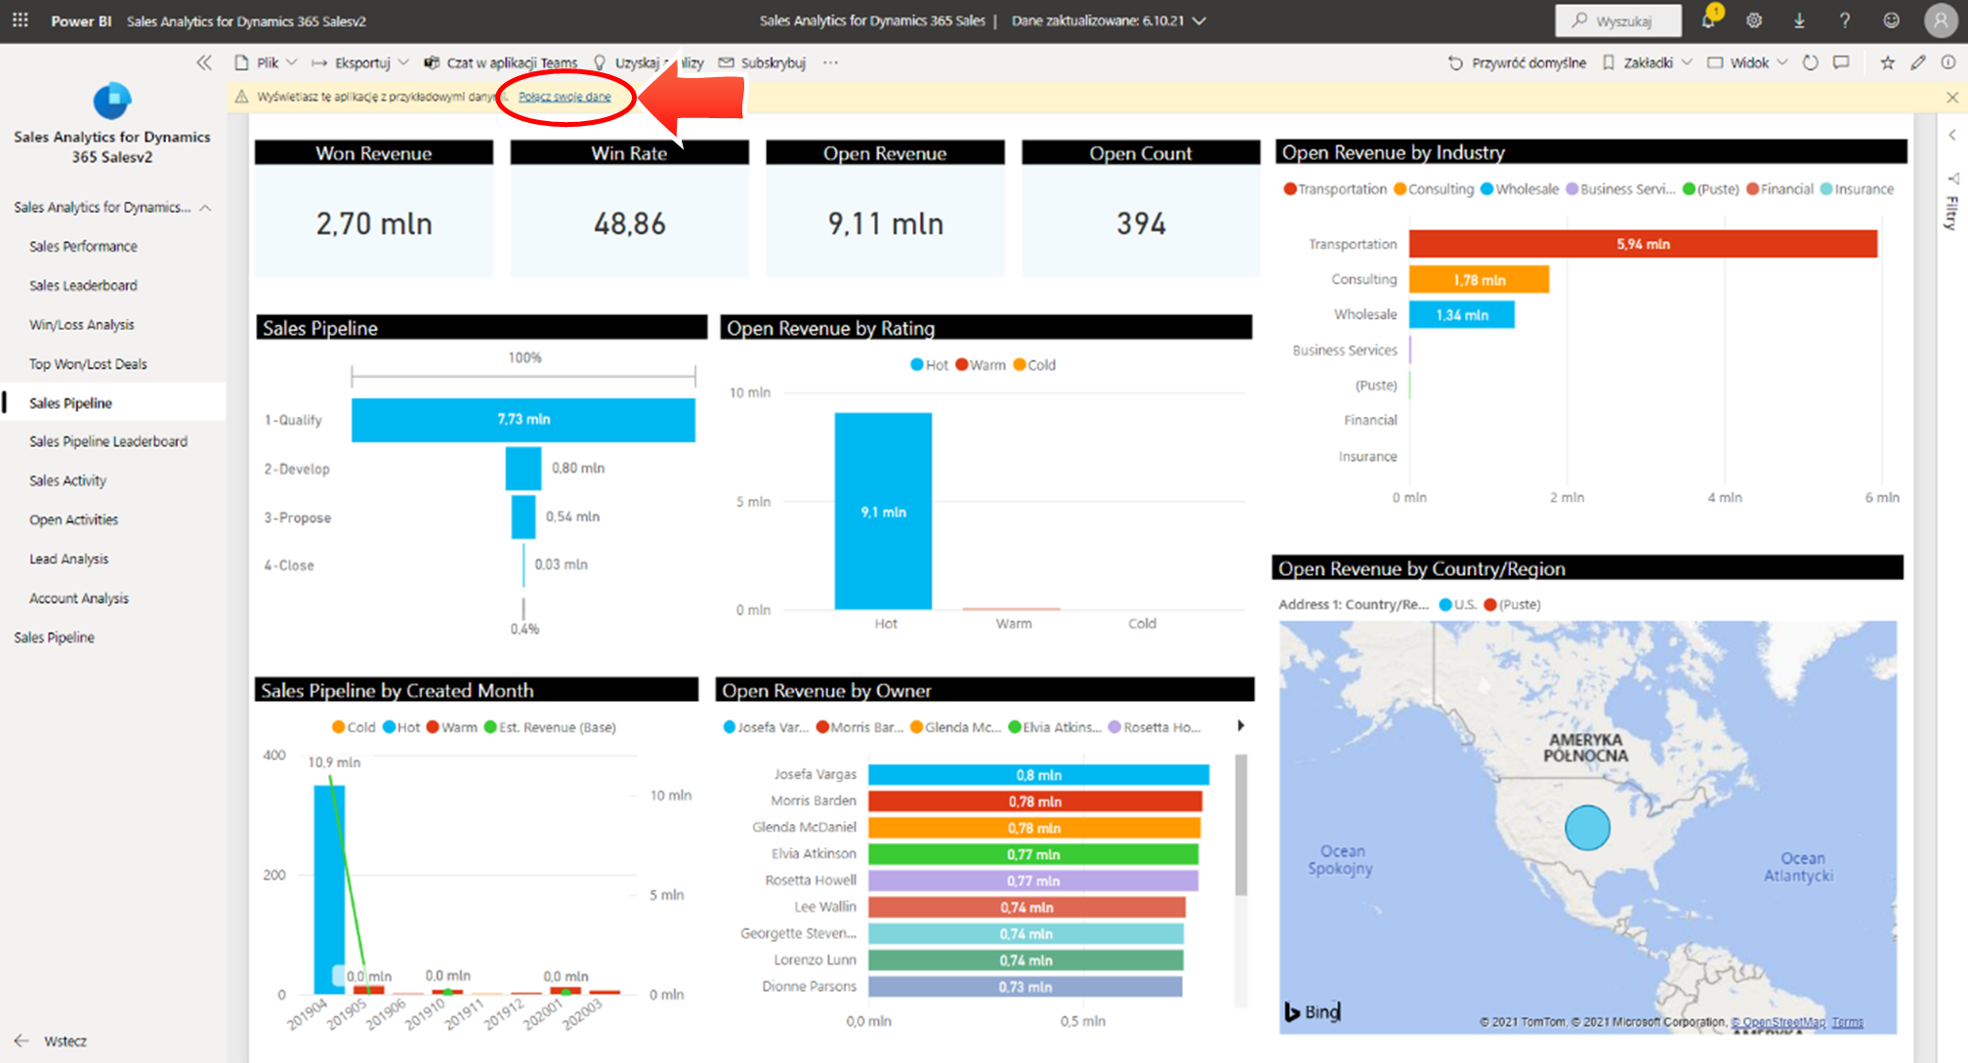Screen dimensions: 1968x1063
Task: Select the 1-Qualify 7,73 mln funnel bar
Action: [x=523, y=420]
